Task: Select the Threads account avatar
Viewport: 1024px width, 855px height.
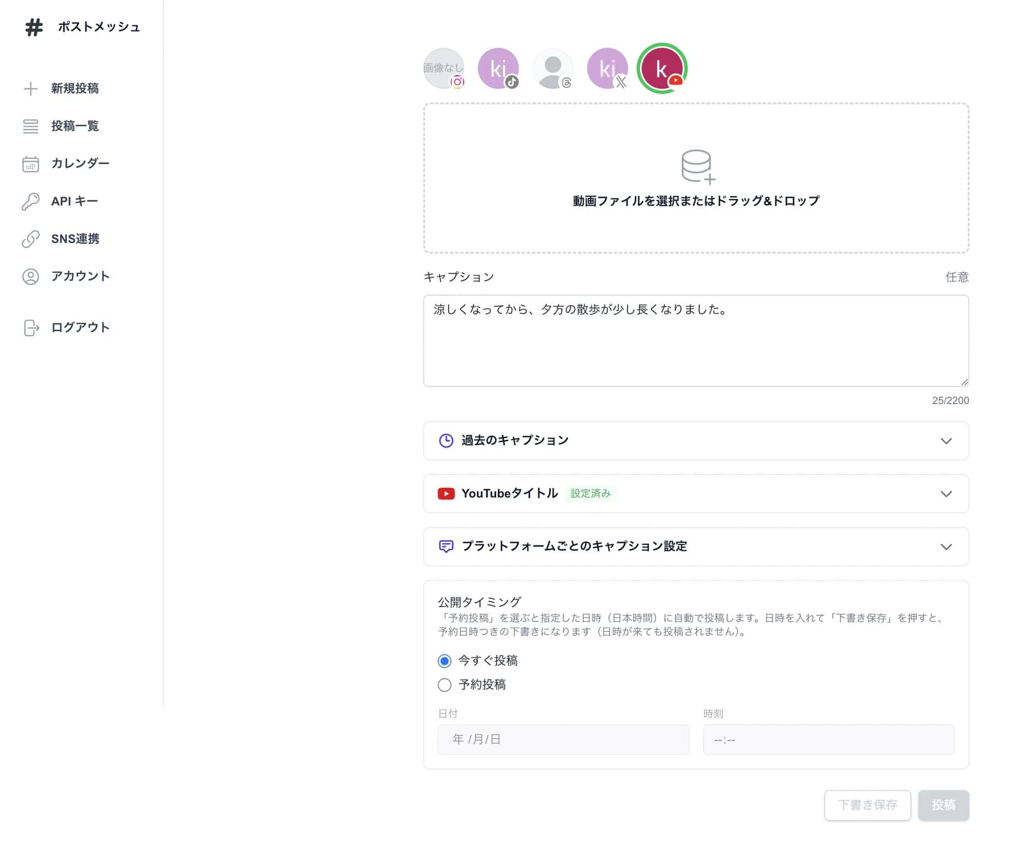Action: click(552, 69)
